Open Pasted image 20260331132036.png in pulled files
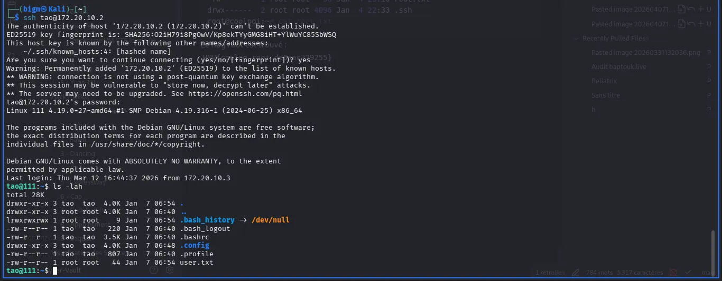 click(645, 52)
